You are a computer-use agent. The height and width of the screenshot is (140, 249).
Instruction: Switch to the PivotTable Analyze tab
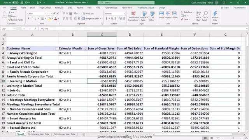146,8
